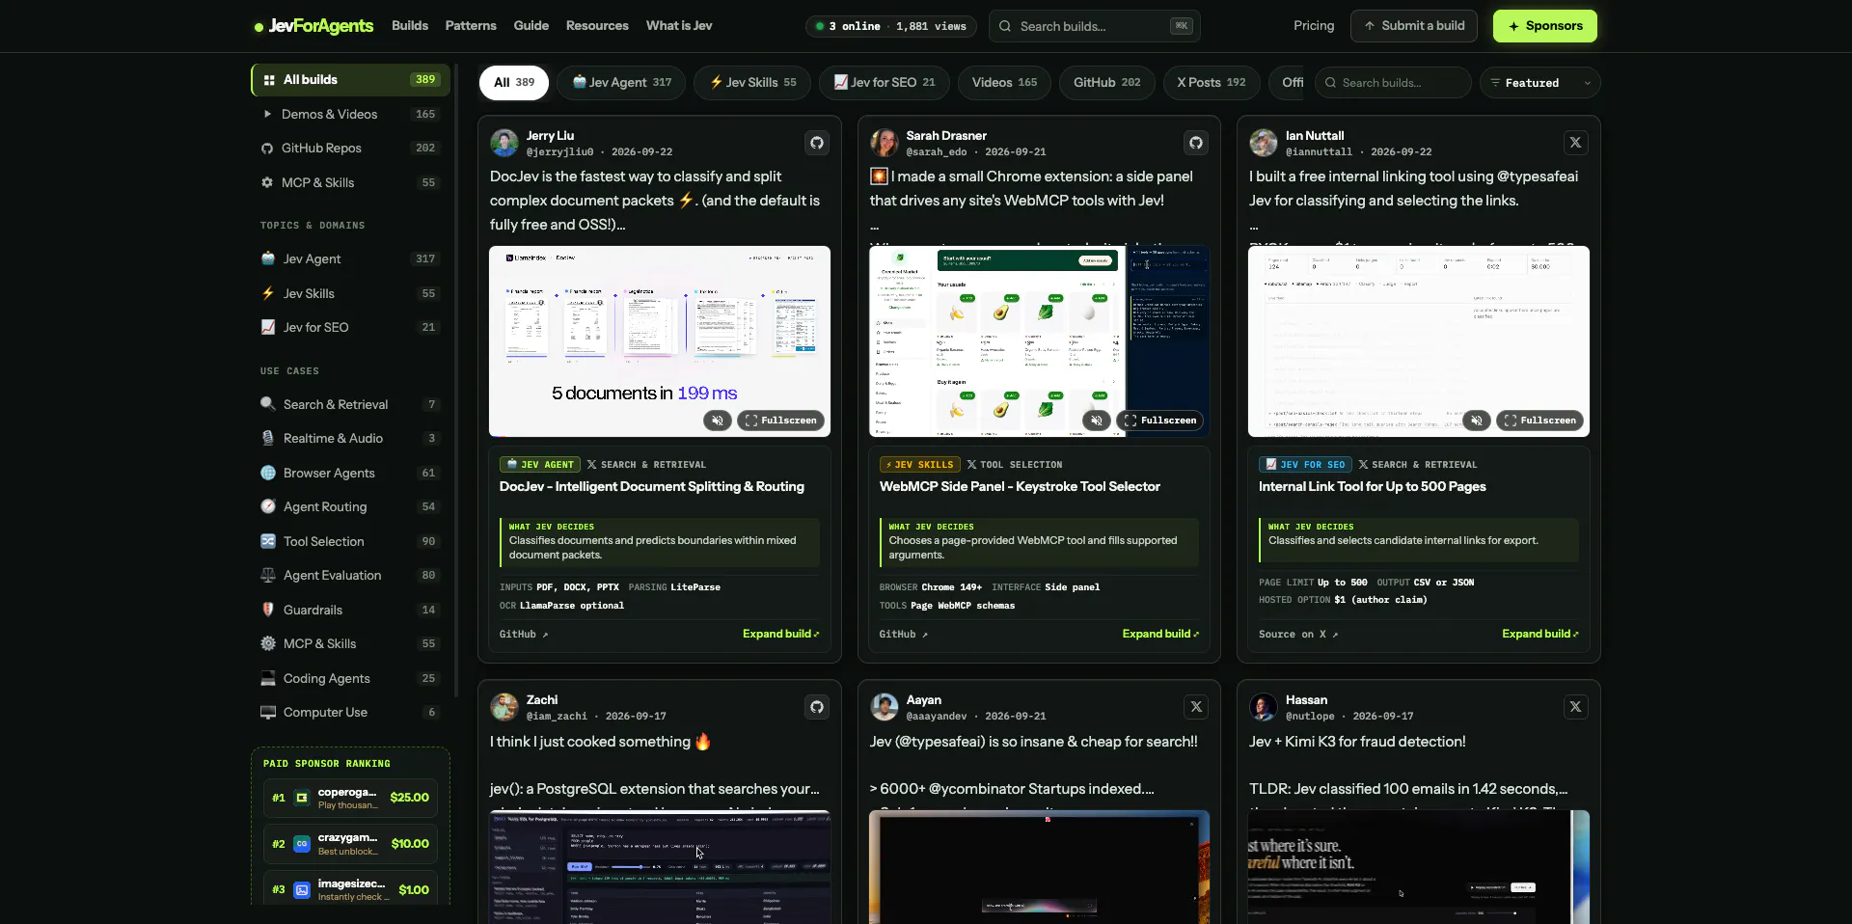
Task: Click Sarah Drasner's profile avatar
Action: [x=885, y=143]
